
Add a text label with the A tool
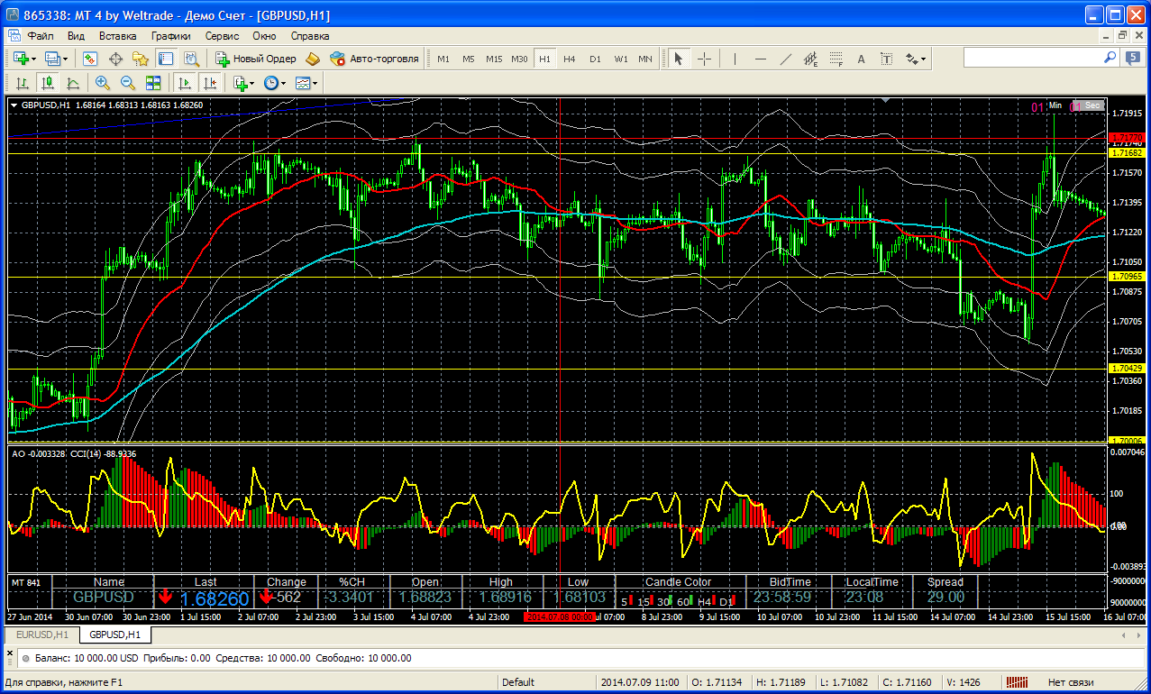point(861,59)
